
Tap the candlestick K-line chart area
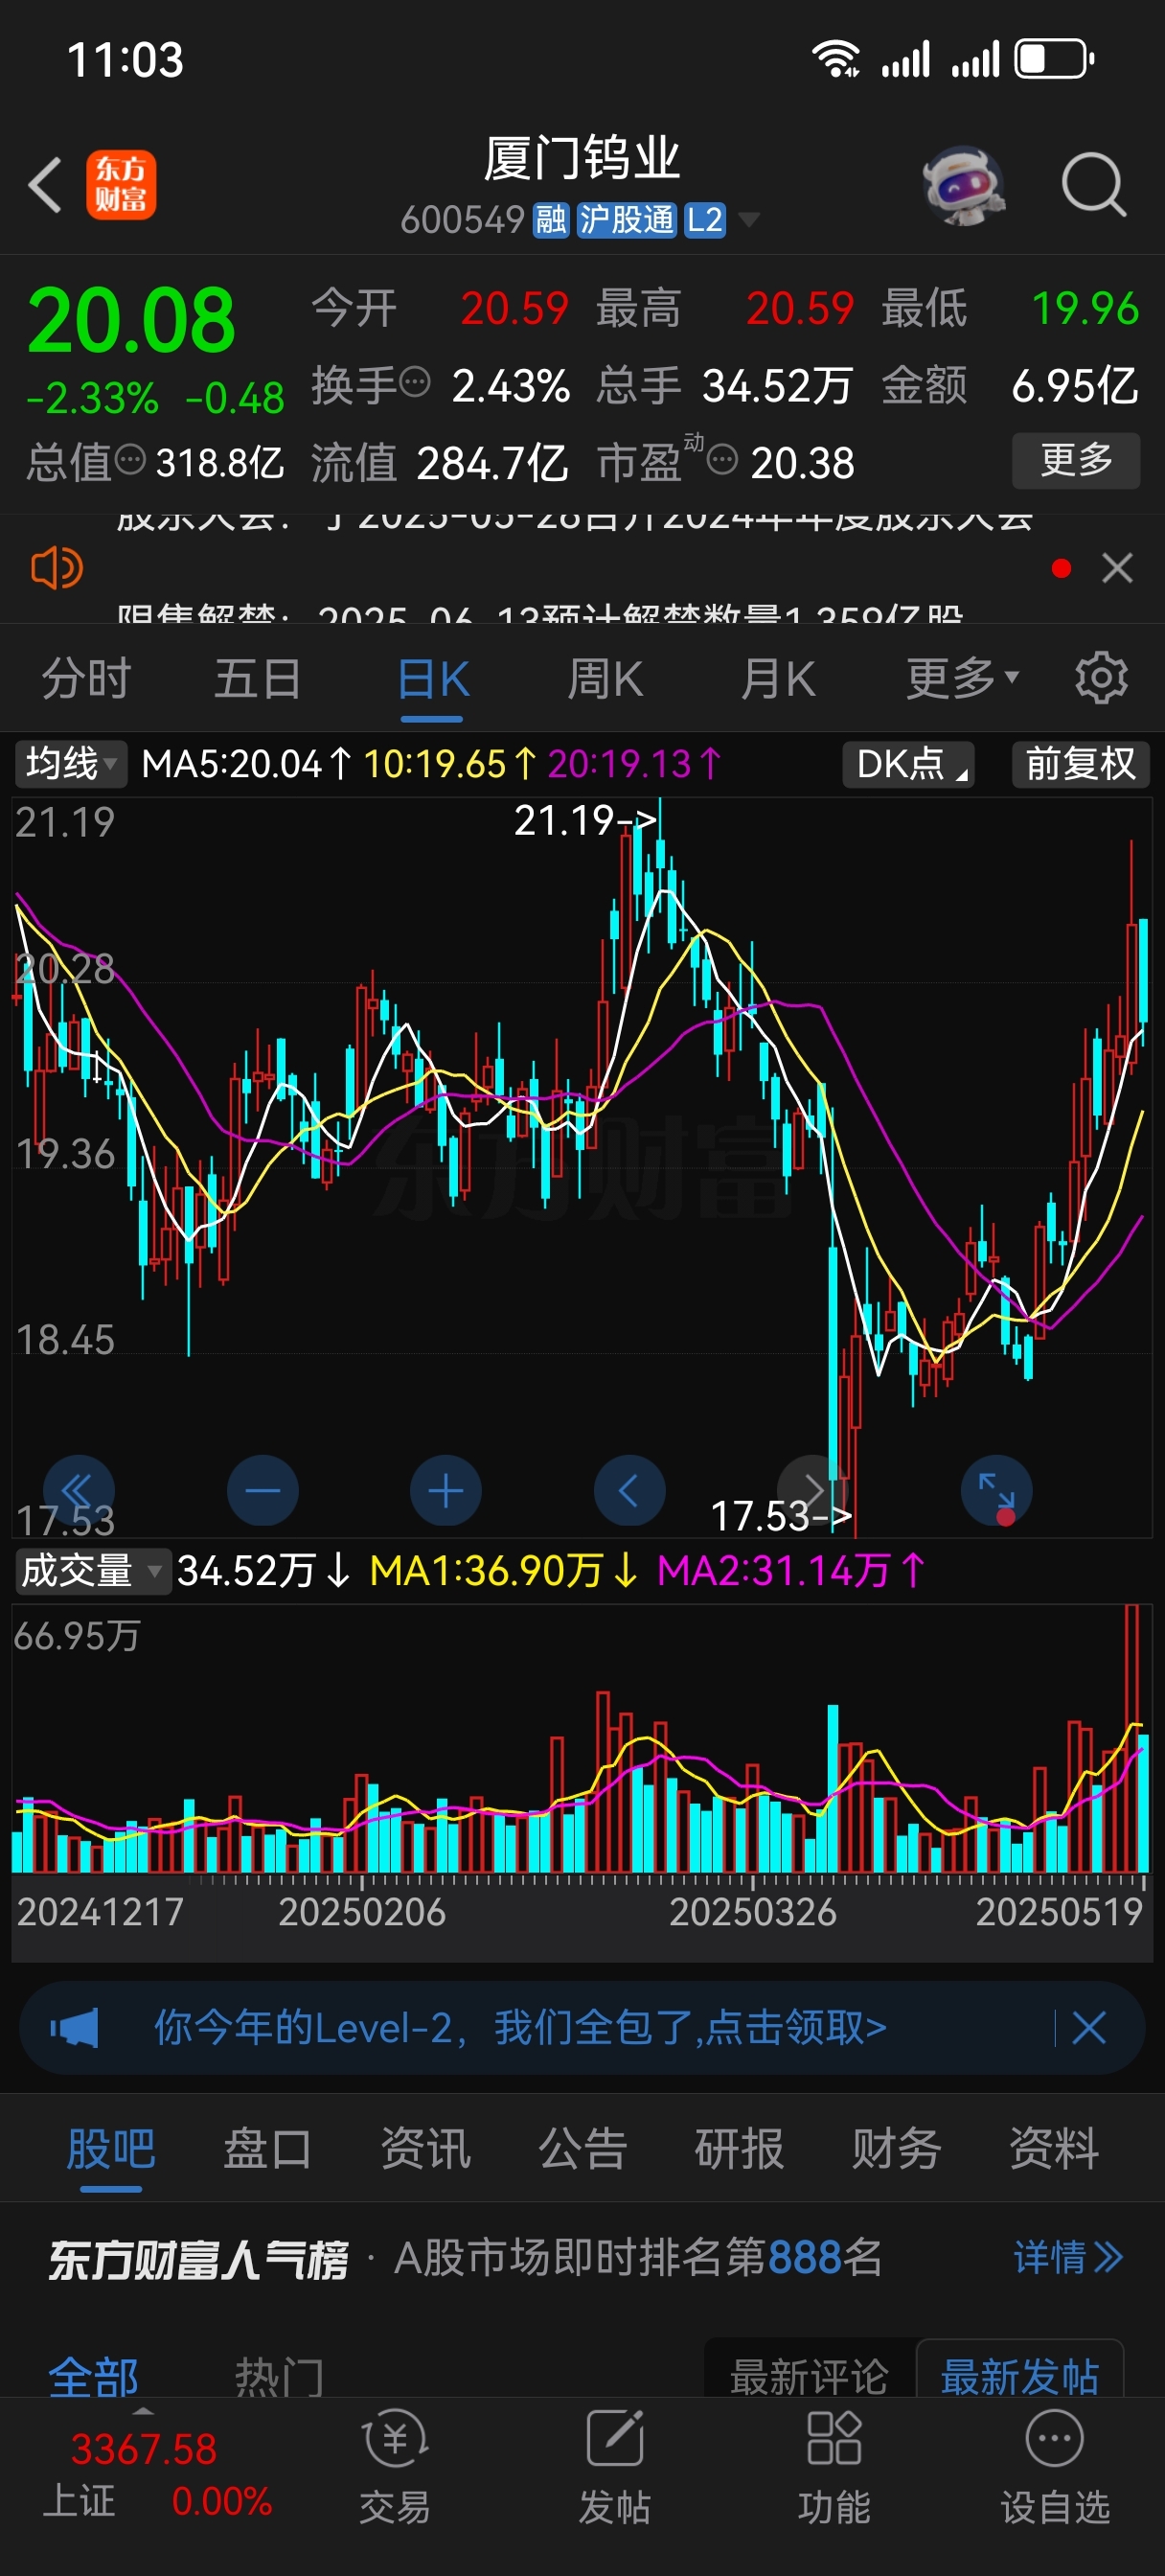click(582, 1167)
